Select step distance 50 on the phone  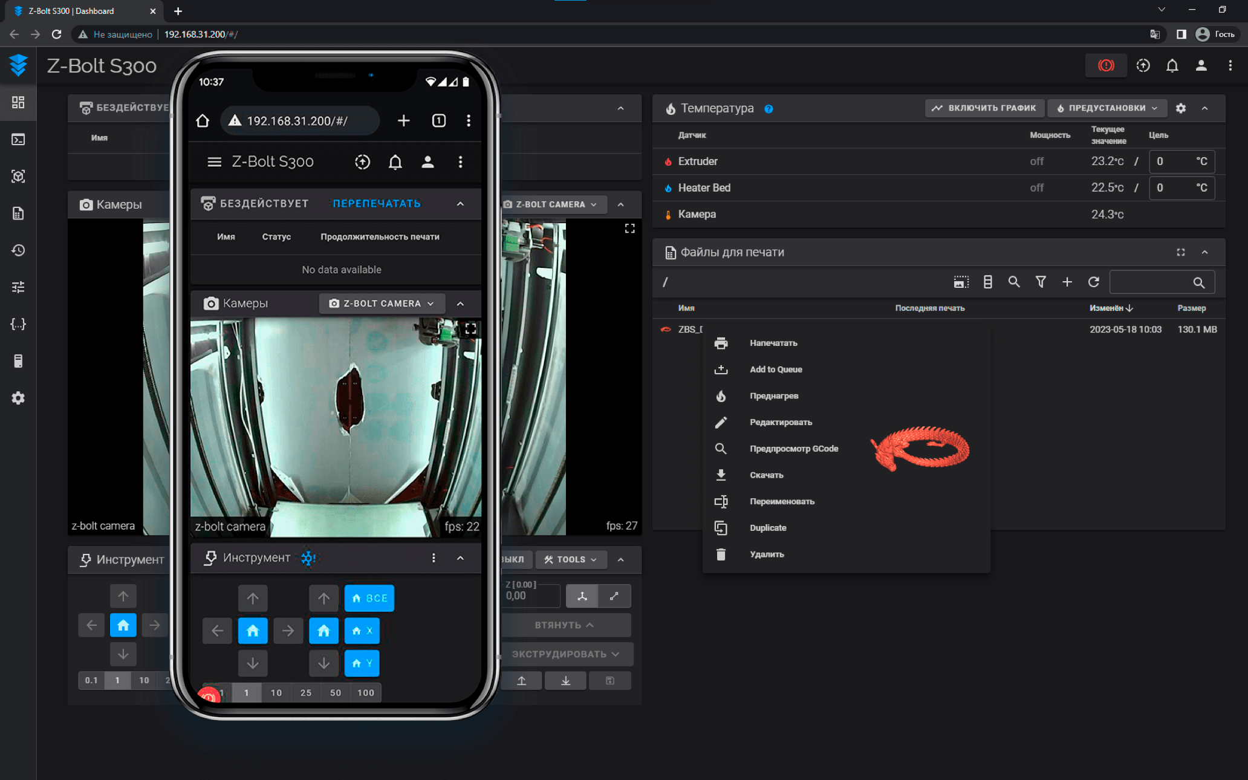click(x=336, y=693)
